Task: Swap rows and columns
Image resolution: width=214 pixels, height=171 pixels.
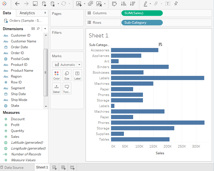Action: tap(114, 4)
